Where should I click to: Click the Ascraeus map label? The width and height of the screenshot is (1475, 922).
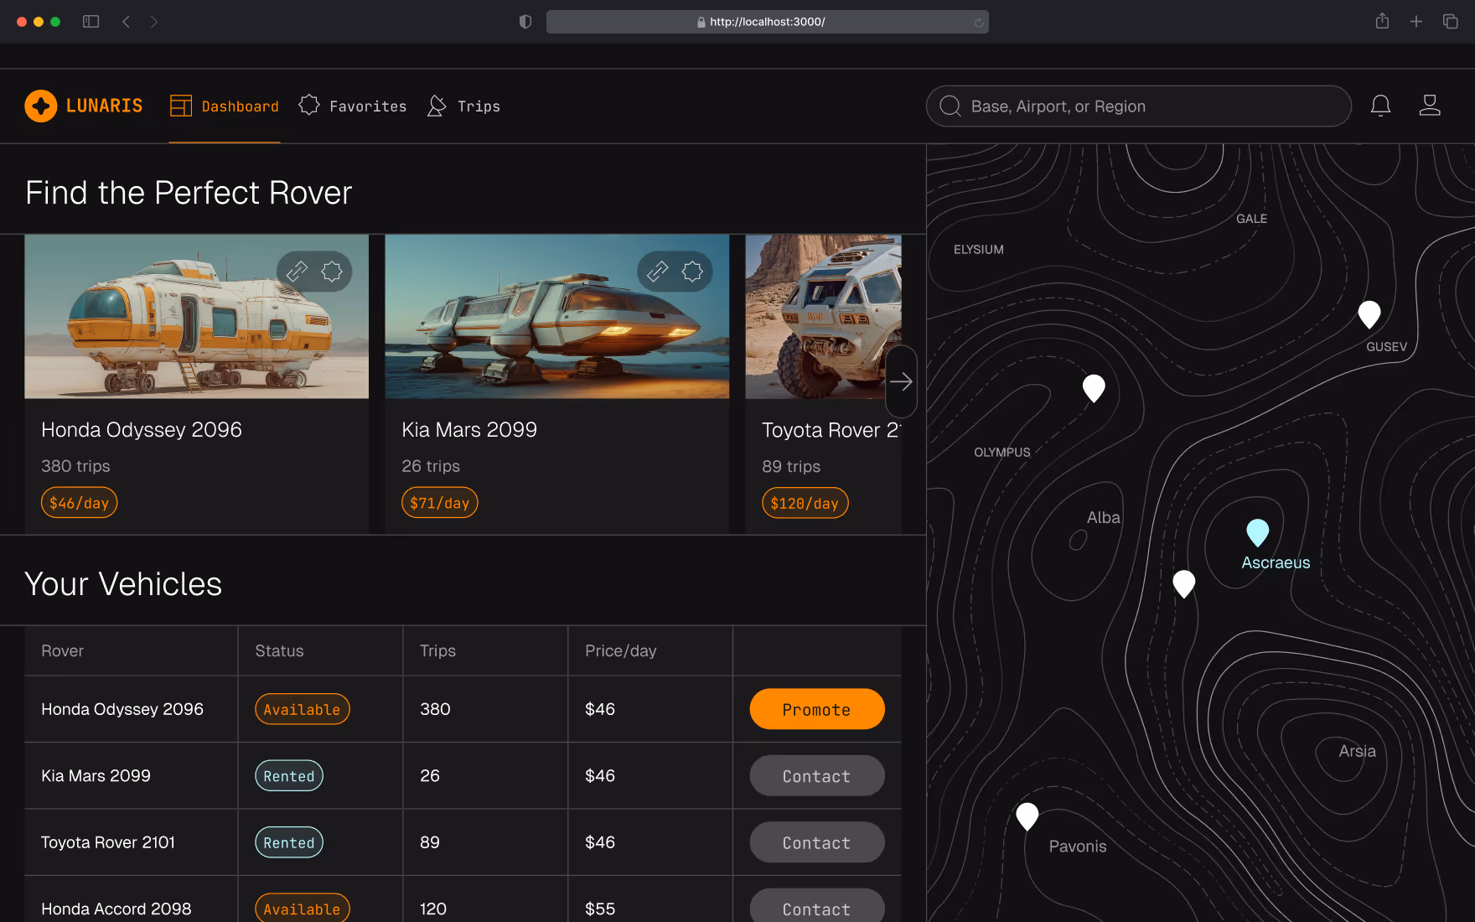tap(1276, 562)
